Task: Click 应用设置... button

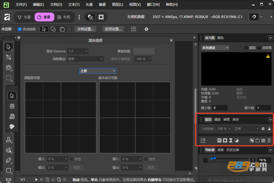Action: [x=113, y=29]
